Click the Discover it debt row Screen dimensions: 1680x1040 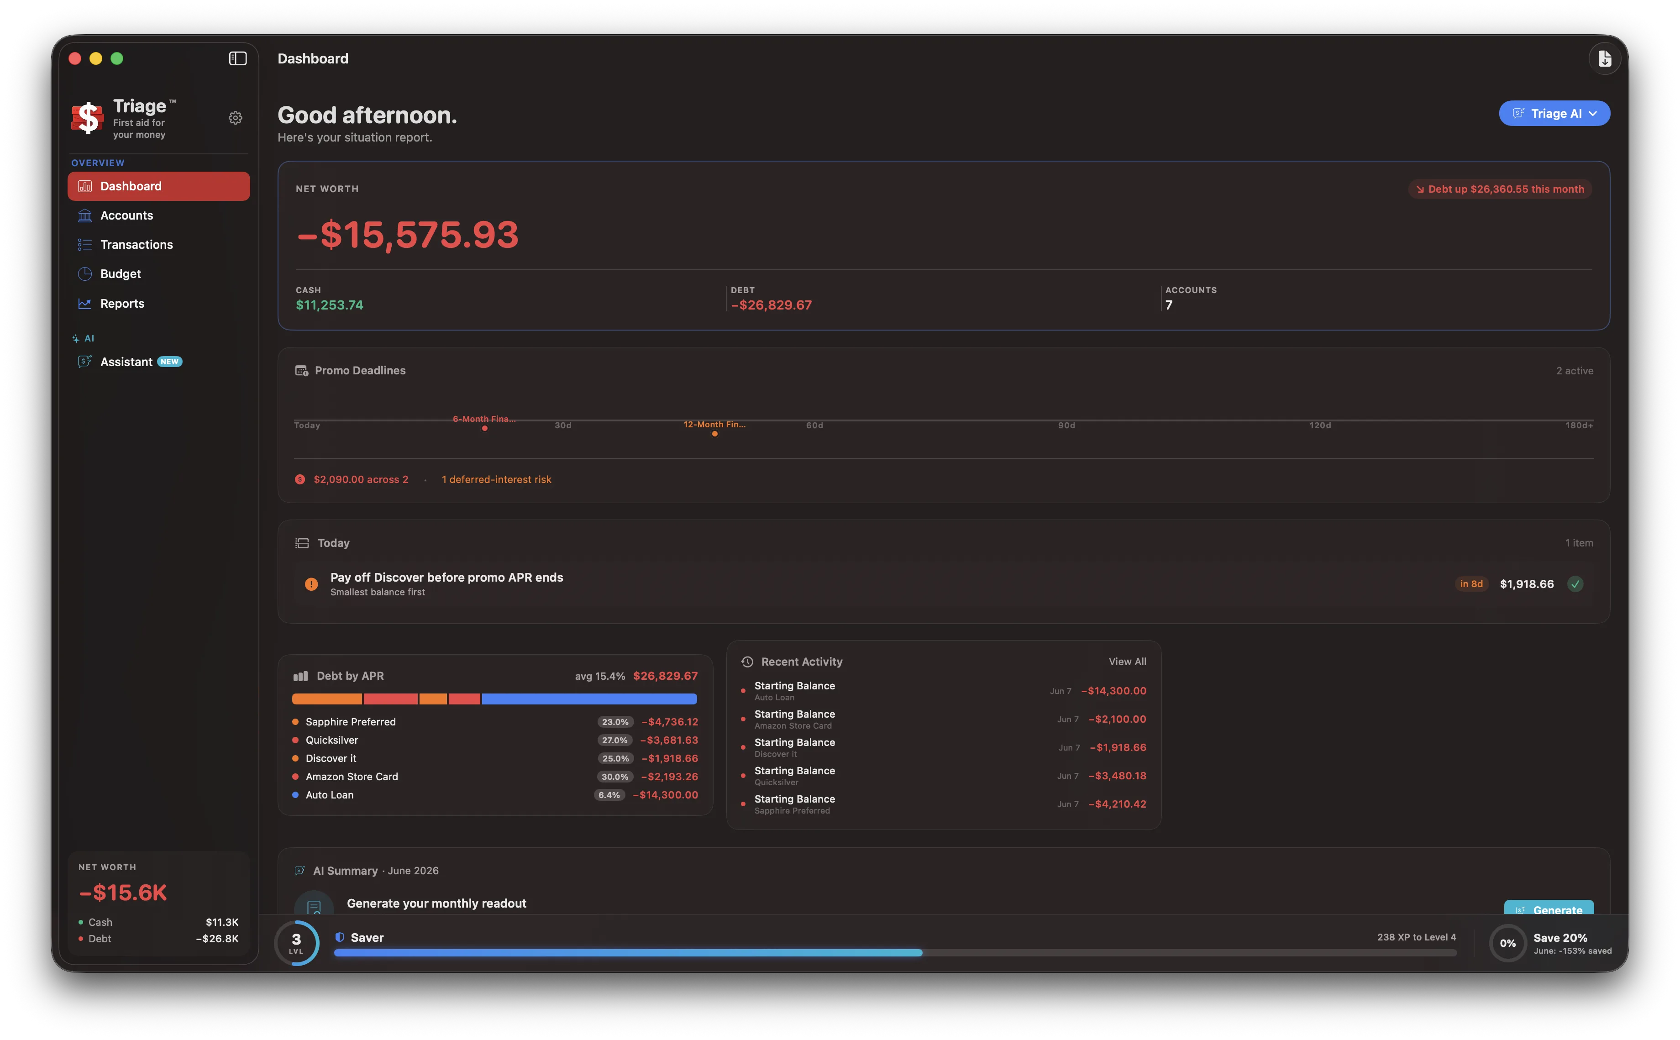[495, 758]
